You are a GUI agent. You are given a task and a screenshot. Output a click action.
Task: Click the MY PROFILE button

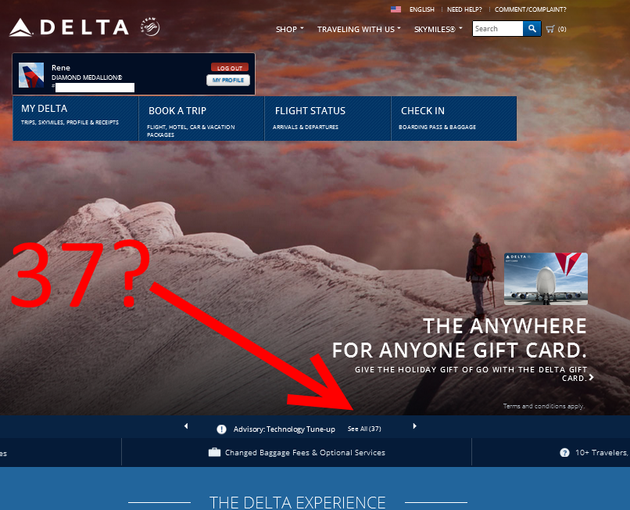pyautogui.click(x=228, y=80)
